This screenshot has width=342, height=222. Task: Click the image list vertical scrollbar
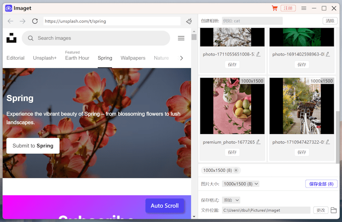[338, 137]
